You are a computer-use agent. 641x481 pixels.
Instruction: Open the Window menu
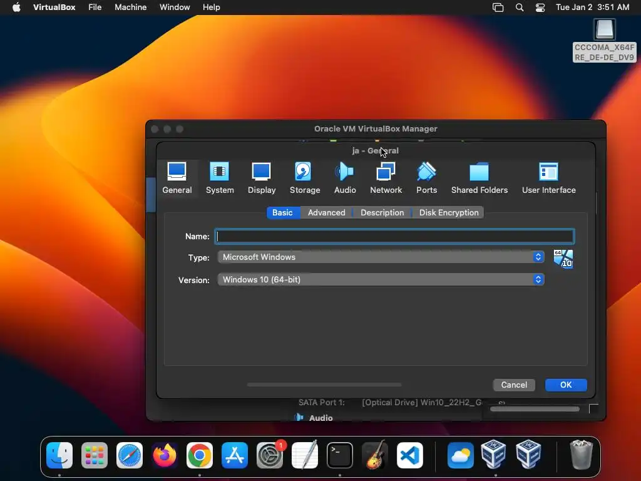[x=175, y=8]
